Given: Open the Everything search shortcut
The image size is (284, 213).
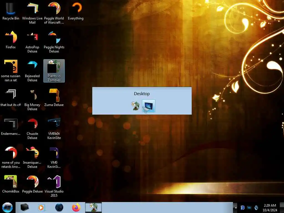Looking at the screenshot, I should pos(76,11).
